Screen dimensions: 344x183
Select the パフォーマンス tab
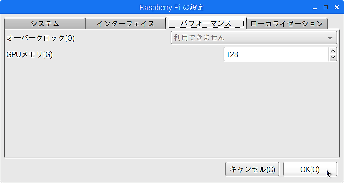(x=206, y=23)
